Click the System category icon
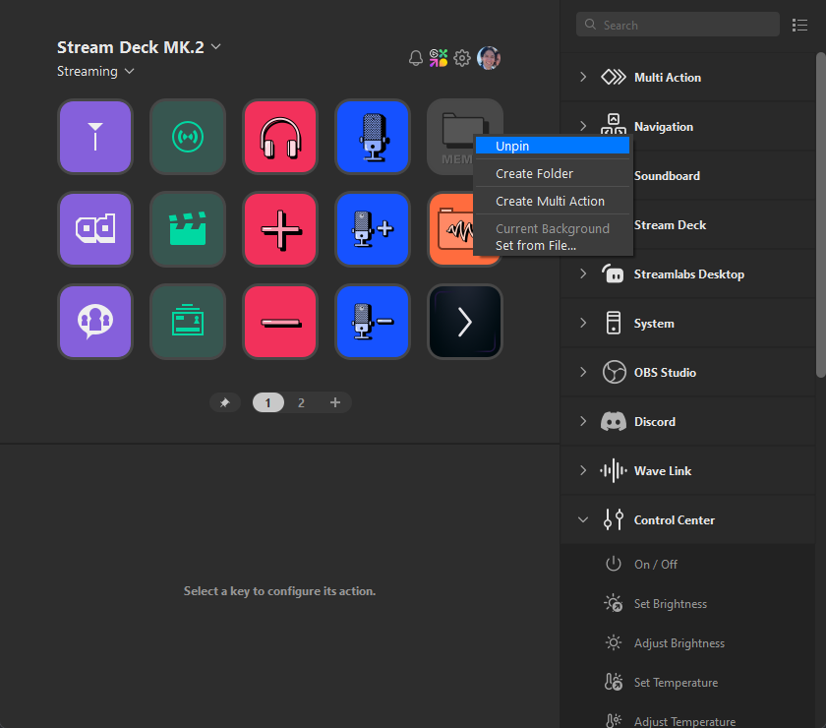Viewport: 826px width, 728px height. [614, 323]
